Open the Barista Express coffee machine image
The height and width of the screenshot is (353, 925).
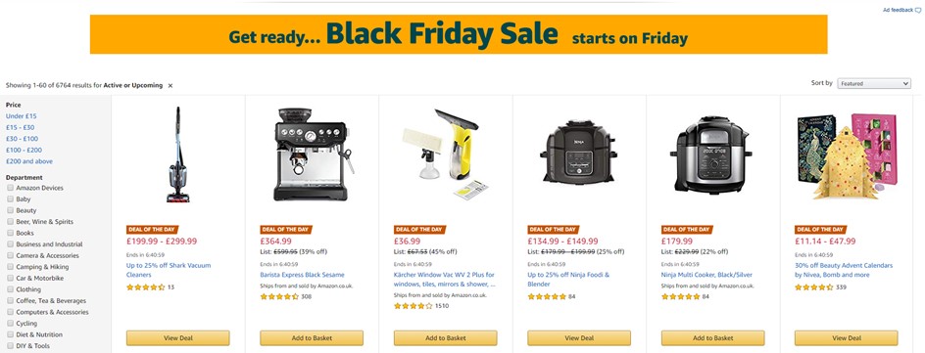click(x=314, y=154)
